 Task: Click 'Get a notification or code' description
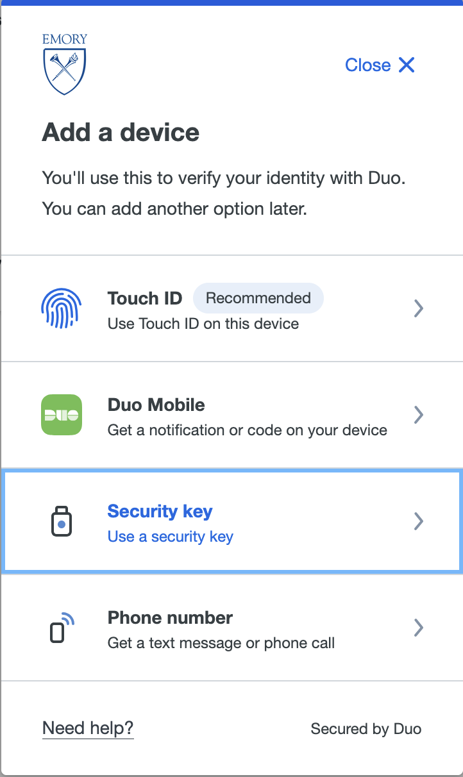tap(248, 430)
